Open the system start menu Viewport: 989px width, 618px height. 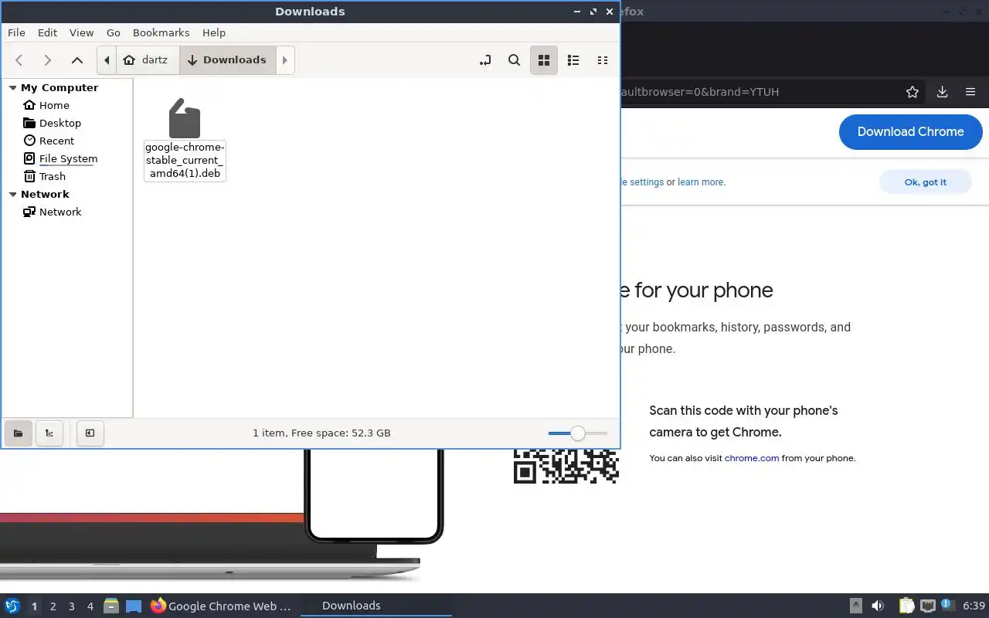12,606
